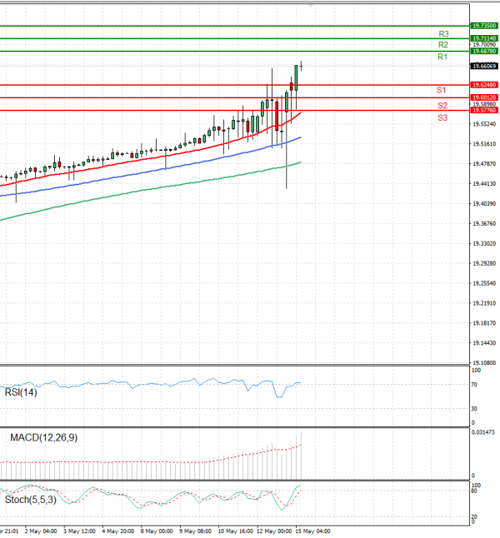Click the 19.36760 price scale value
The height and width of the screenshot is (538, 500).
[484, 223]
